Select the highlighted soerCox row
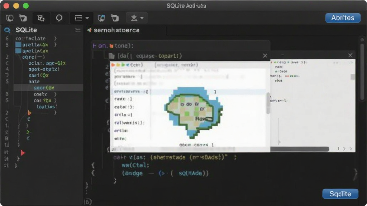The image size is (367, 206). 48,88
